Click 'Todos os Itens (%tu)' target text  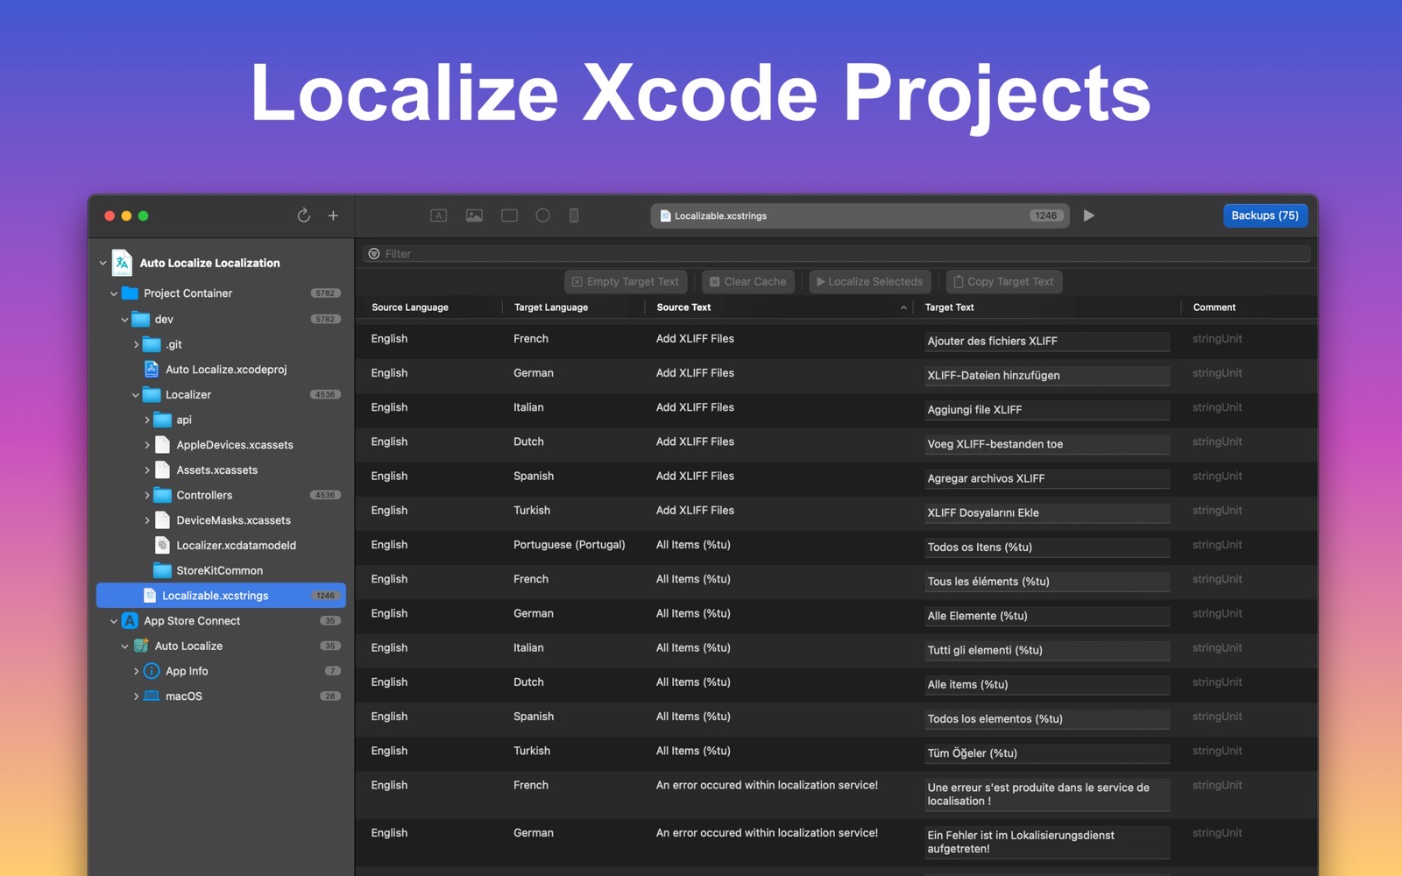click(x=1047, y=547)
